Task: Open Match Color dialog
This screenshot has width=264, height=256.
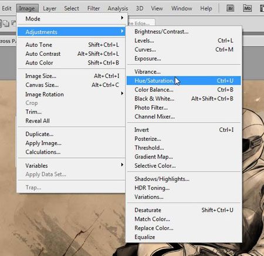Action: click(x=184, y=219)
